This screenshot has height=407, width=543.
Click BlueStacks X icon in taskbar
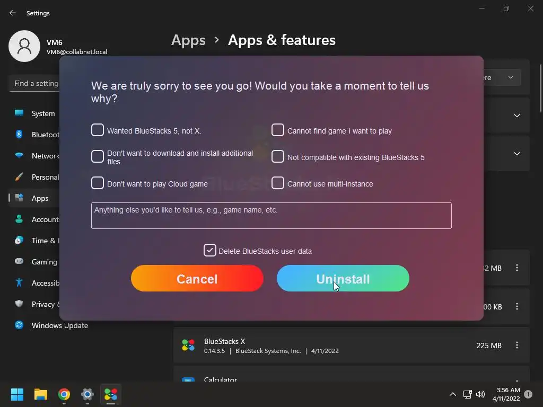111,394
